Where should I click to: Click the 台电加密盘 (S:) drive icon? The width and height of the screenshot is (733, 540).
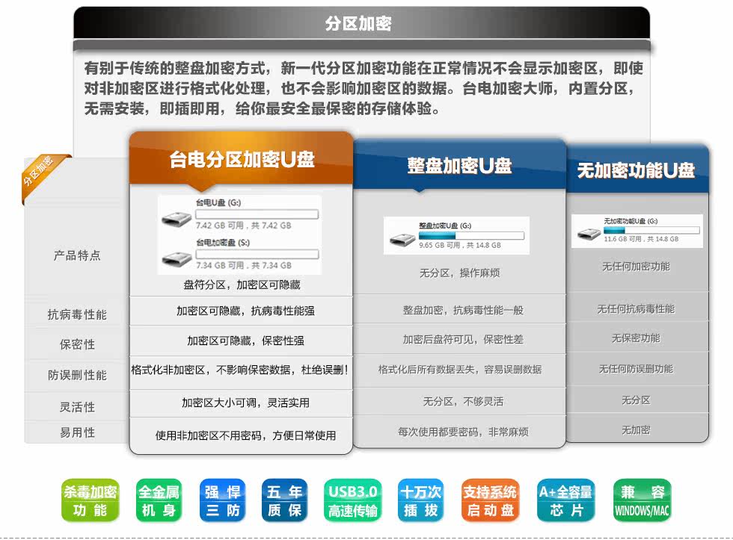click(177, 259)
